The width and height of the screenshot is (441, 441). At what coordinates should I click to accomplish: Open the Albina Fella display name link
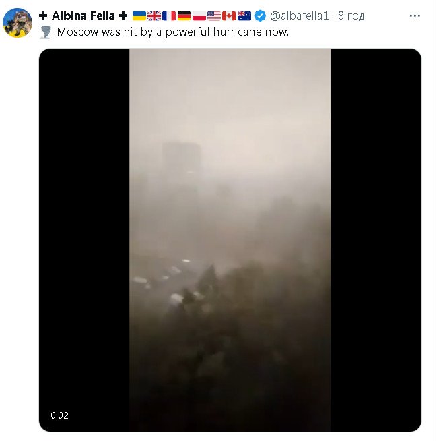(83, 16)
